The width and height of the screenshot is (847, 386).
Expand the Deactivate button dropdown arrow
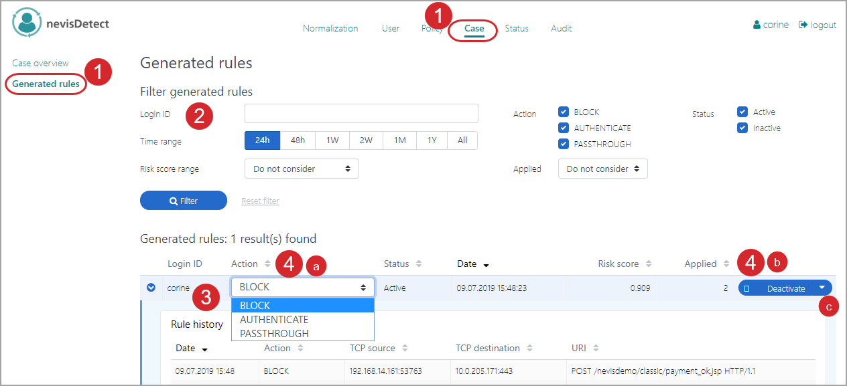pyautogui.click(x=822, y=288)
